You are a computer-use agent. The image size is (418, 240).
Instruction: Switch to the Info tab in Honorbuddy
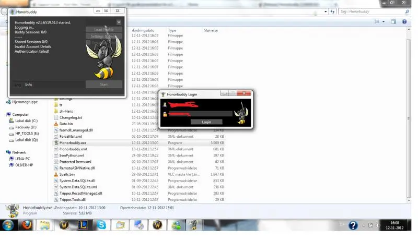(x=29, y=85)
